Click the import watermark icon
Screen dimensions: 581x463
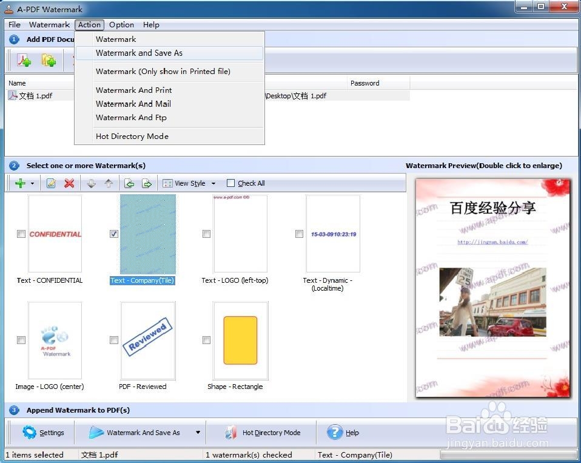[129, 183]
